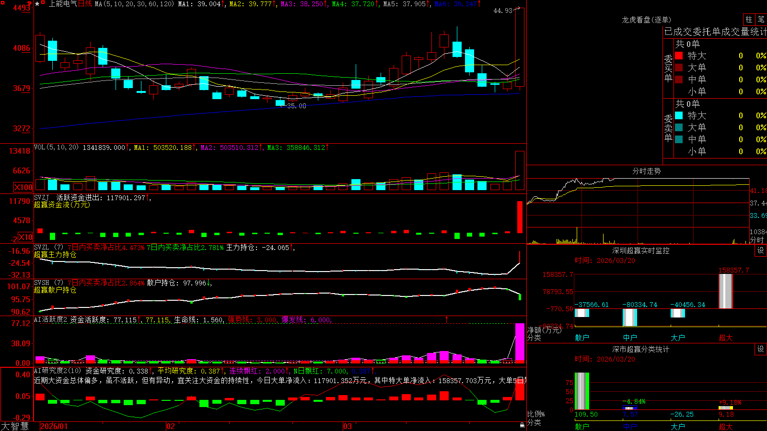
Task: Click the 超大 category label in 深市超赢分类统计
Action: pyautogui.click(x=726, y=426)
